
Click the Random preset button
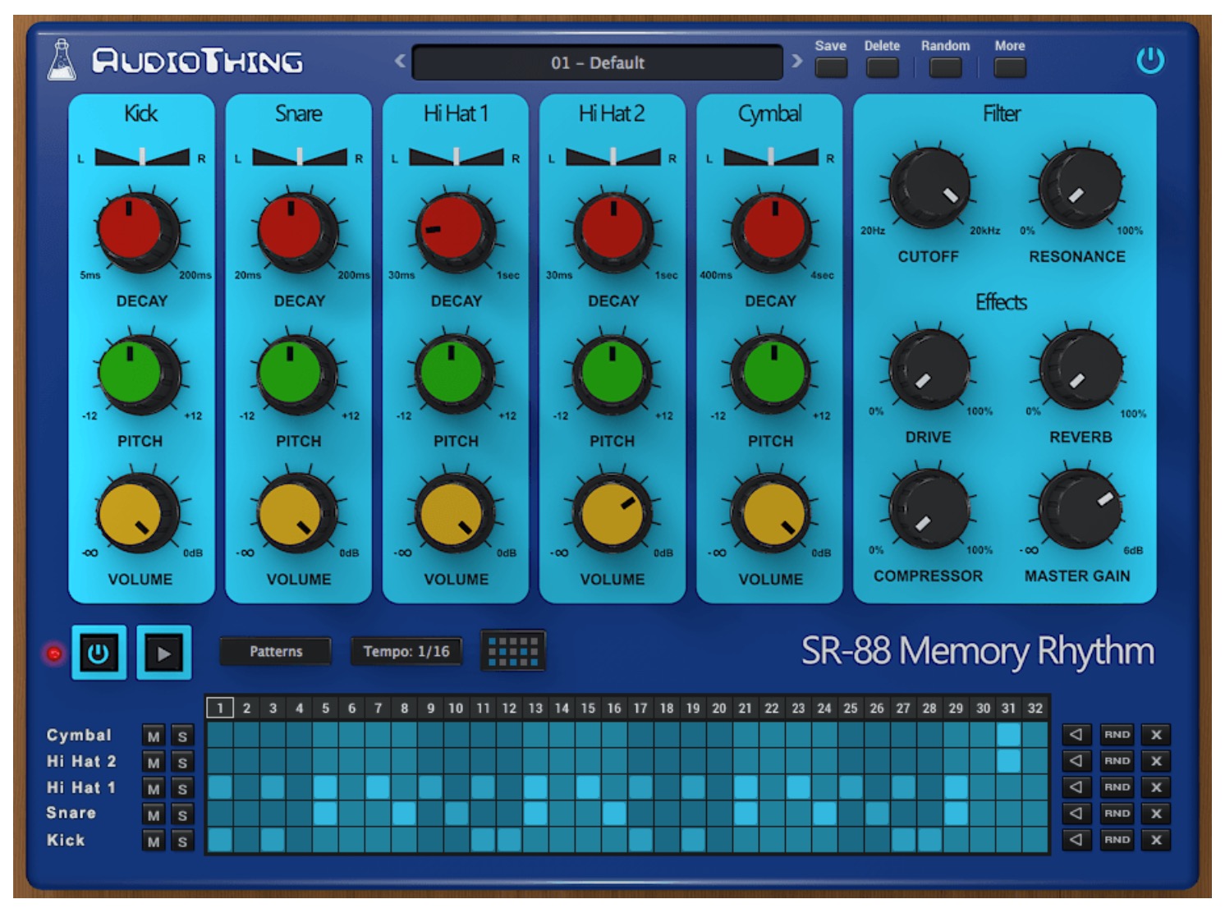pyautogui.click(x=945, y=67)
